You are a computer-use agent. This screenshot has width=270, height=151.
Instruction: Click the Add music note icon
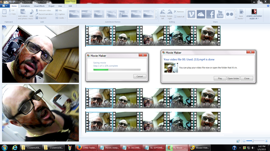pyautogui.click(x=31, y=12)
